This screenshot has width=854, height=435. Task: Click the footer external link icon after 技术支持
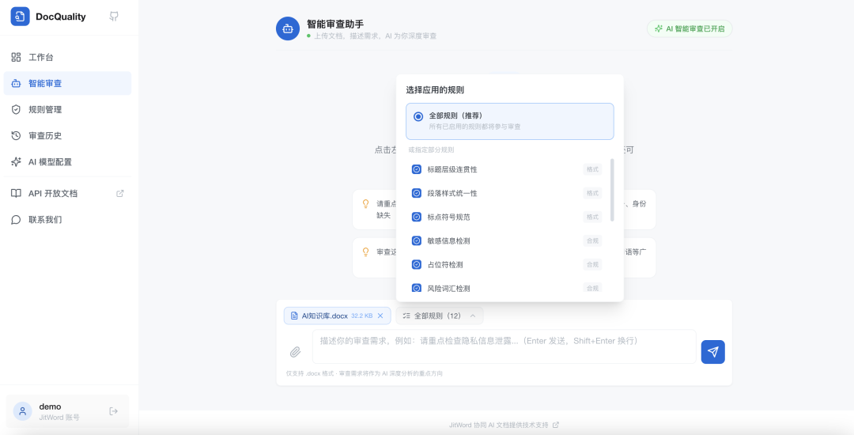point(556,425)
